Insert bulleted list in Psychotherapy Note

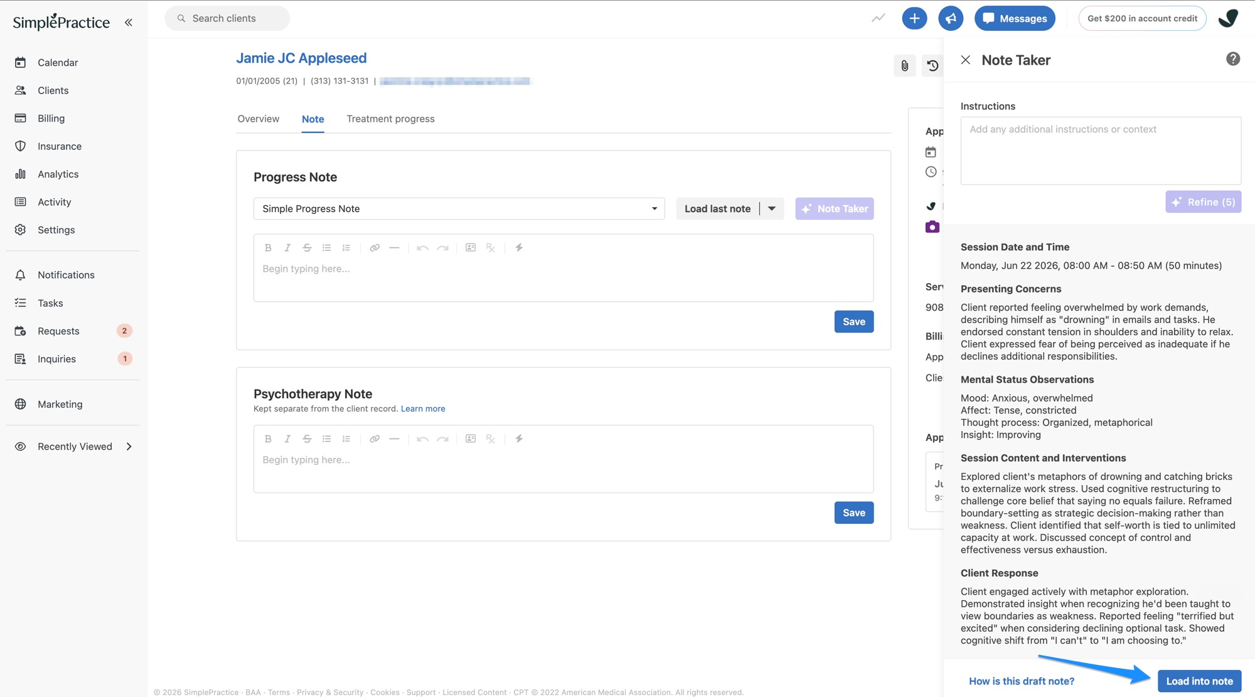coord(326,439)
